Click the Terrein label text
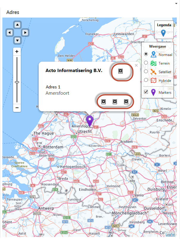Screen dimensions: 180x239 tap(164, 63)
